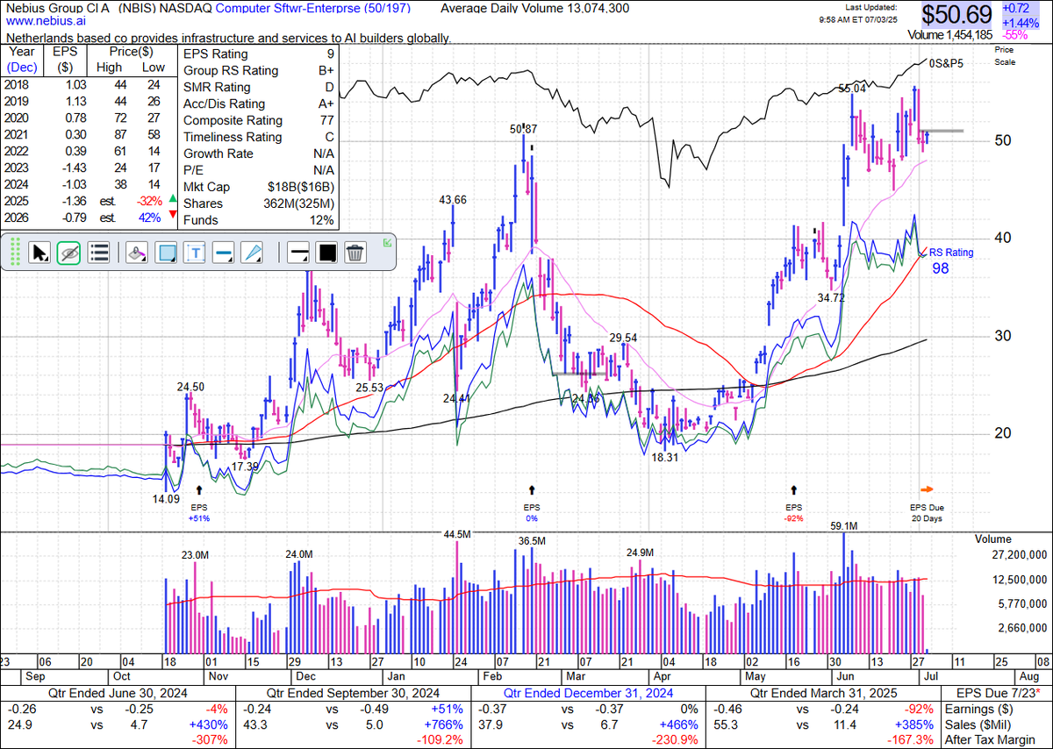Screen dimensions: 1053x749
Task: Select the rectangle shape tool
Action: pos(166,253)
